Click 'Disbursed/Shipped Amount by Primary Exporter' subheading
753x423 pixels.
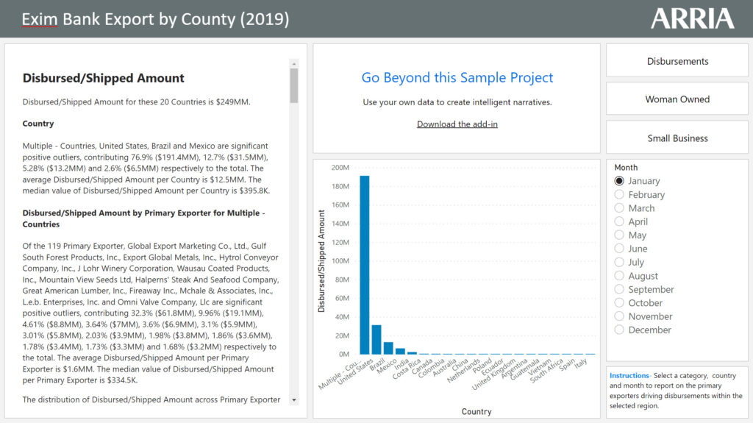(143, 218)
